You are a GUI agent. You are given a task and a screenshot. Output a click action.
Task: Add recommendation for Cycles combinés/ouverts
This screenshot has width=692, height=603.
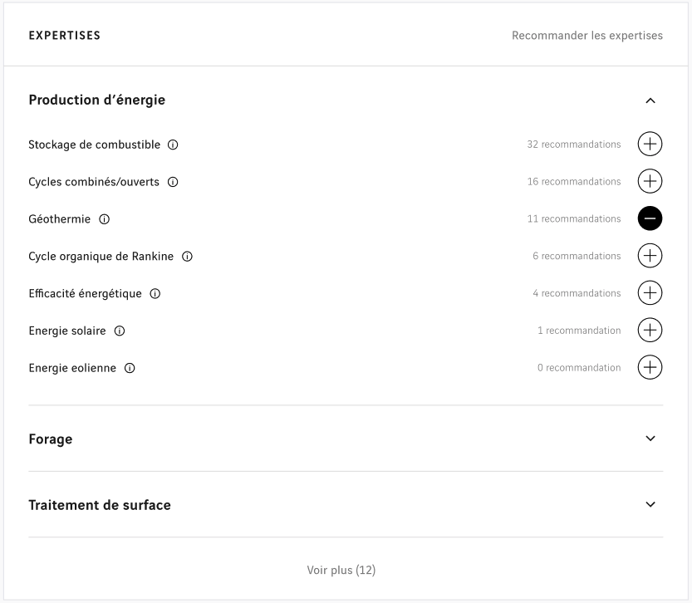coord(650,181)
